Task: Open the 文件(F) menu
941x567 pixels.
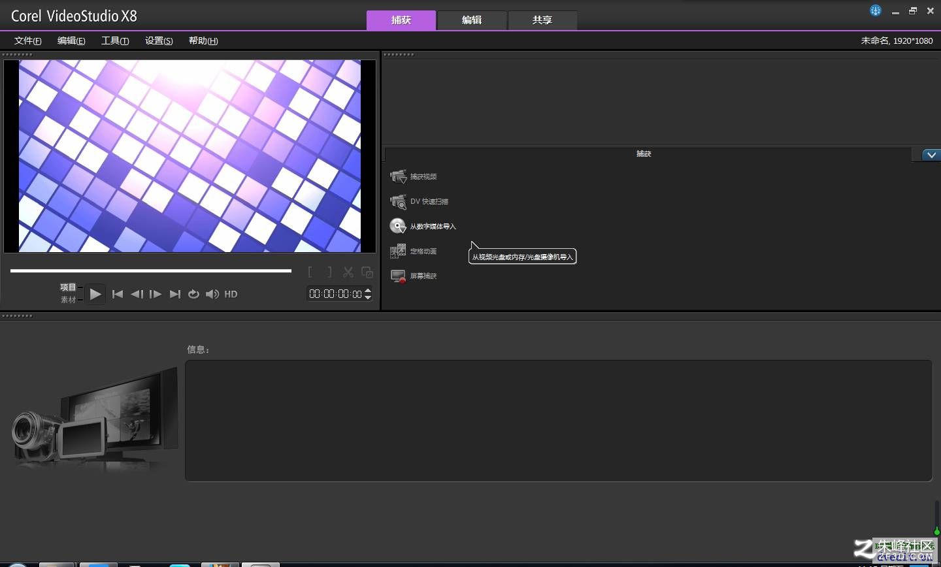Action: [x=28, y=40]
